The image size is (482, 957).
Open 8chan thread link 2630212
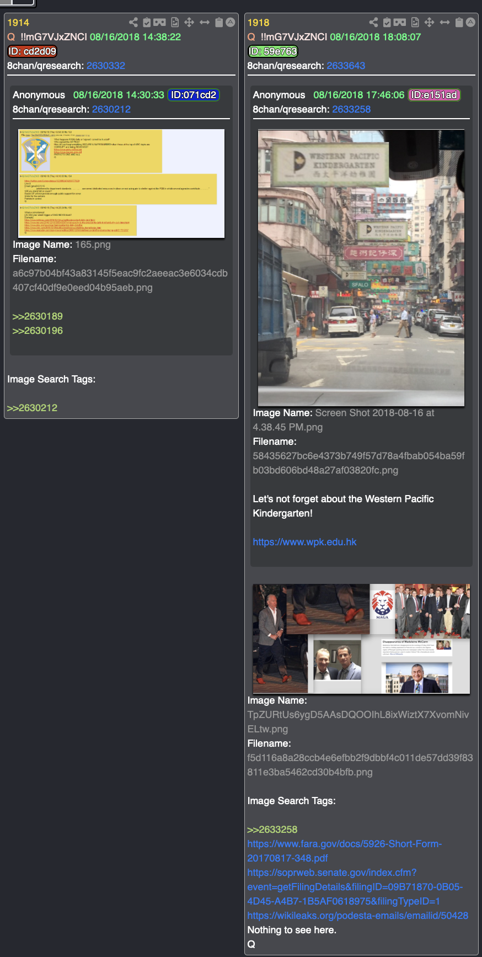(111, 109)
